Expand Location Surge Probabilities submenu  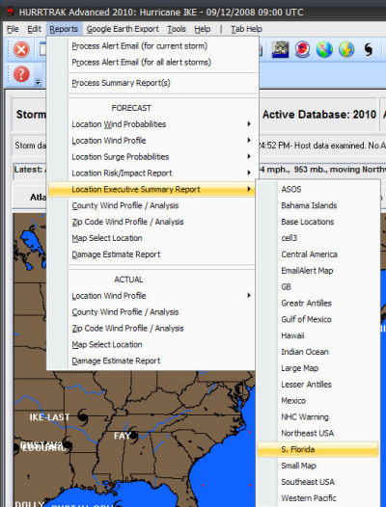tap(152, 157)
